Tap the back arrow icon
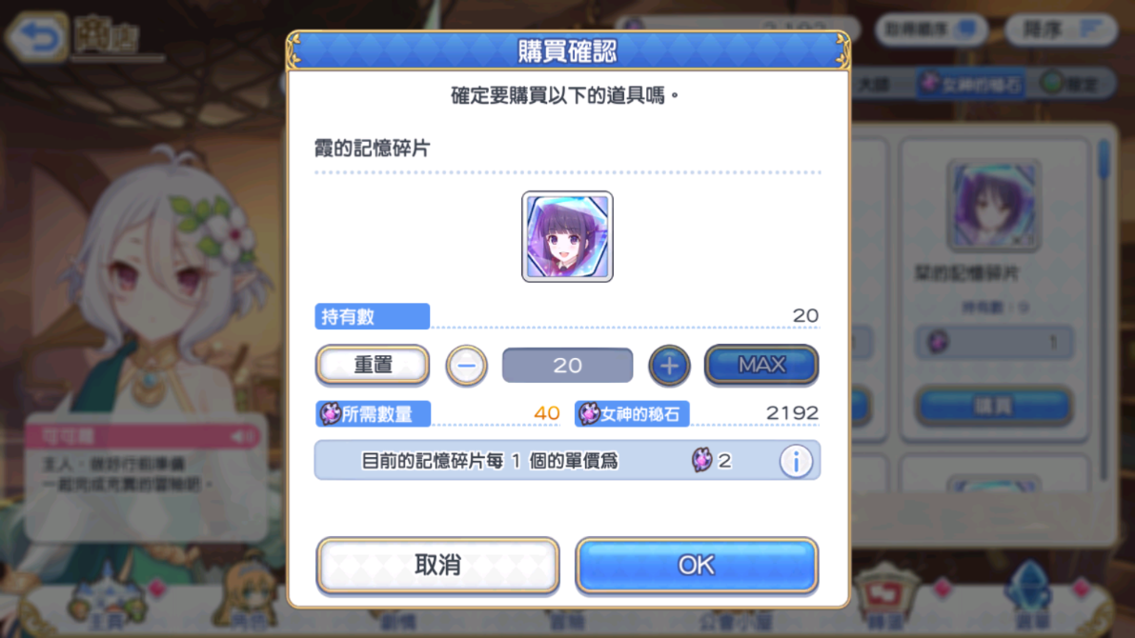 37,36
